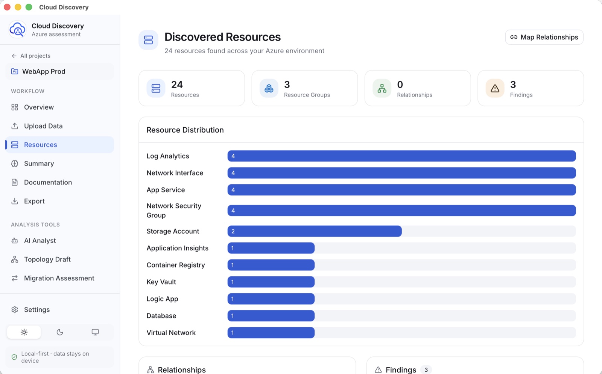Click the 24 Resources stat card
The image size is (602, 374).
(192, 88)
